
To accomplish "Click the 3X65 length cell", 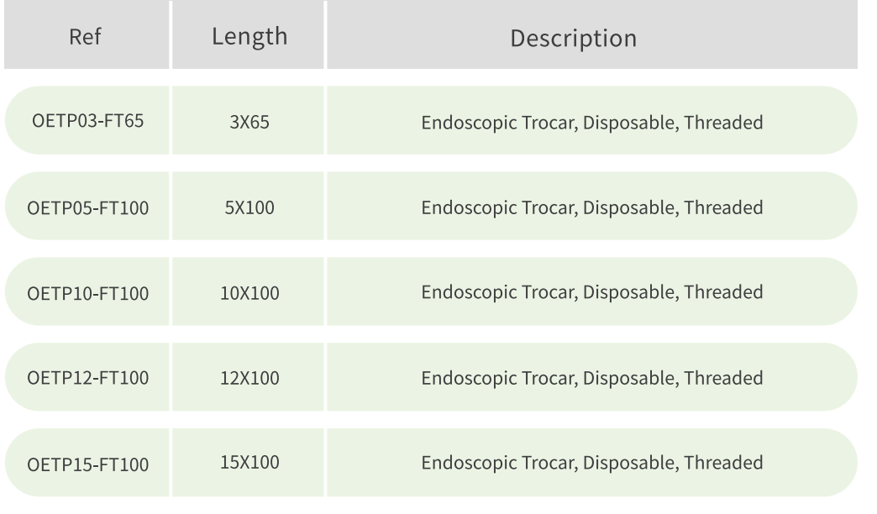I will coord(249,123).
